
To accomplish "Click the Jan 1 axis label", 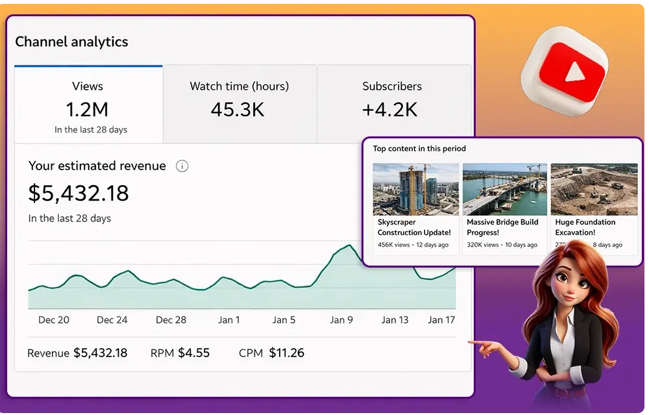I will (x=228, y=320).
